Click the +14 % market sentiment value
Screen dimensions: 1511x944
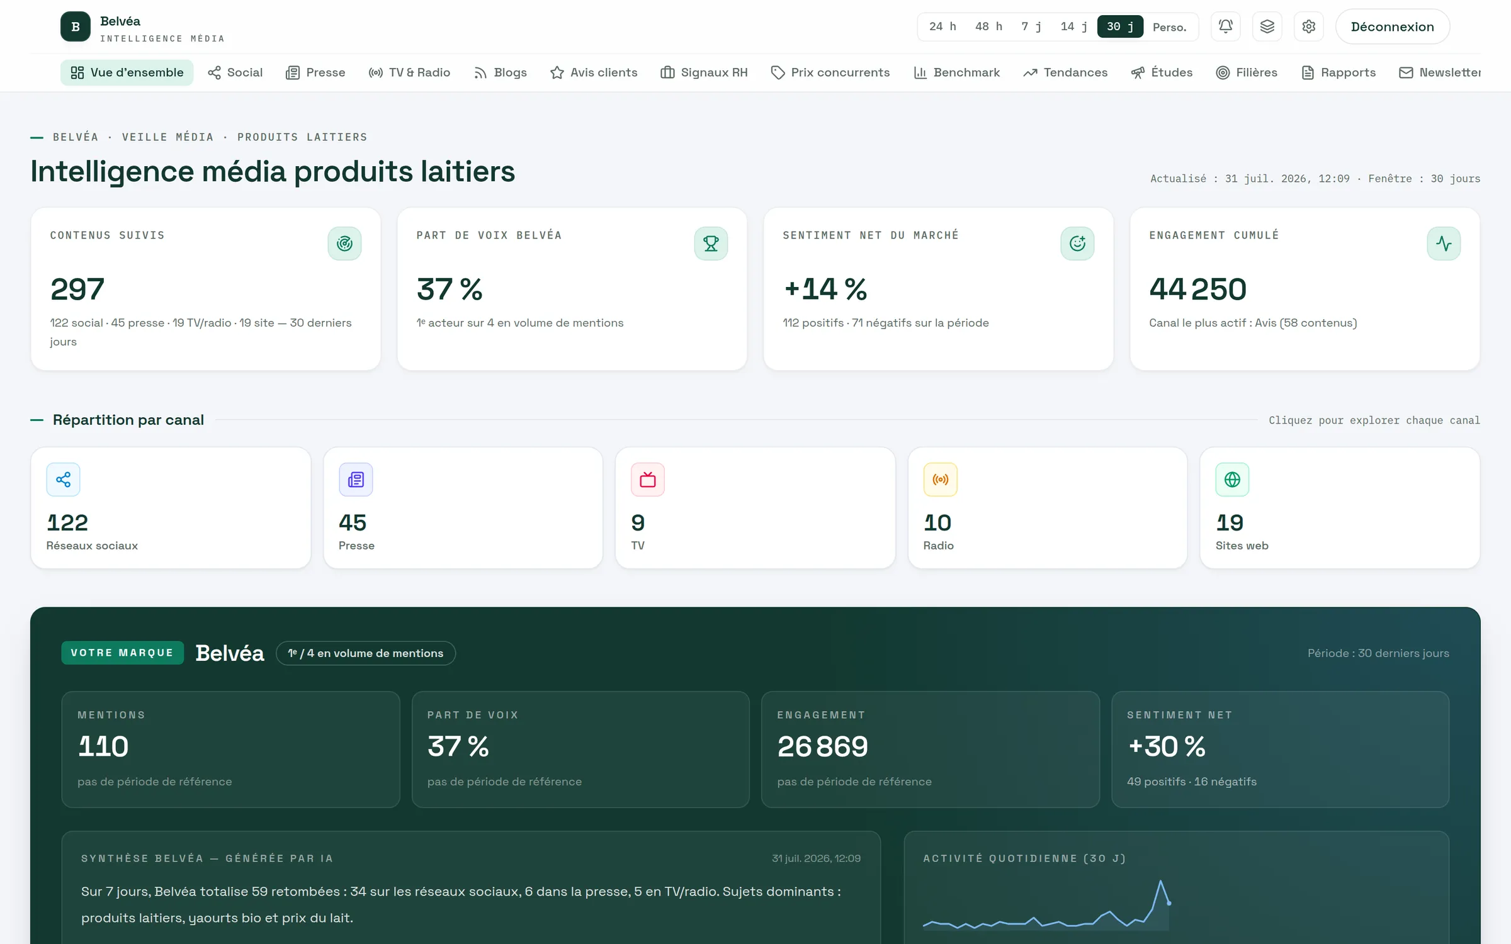[x=825, y=289]
